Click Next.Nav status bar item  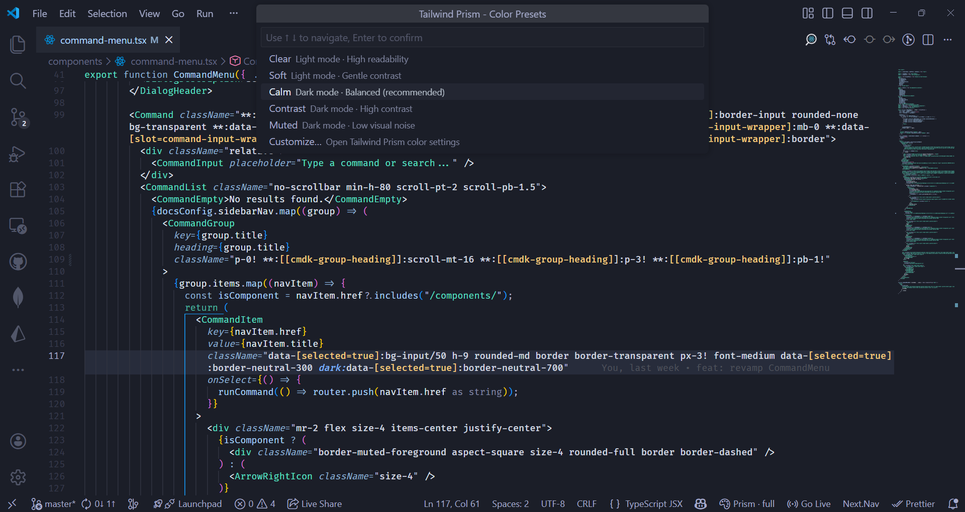point(861,503)
